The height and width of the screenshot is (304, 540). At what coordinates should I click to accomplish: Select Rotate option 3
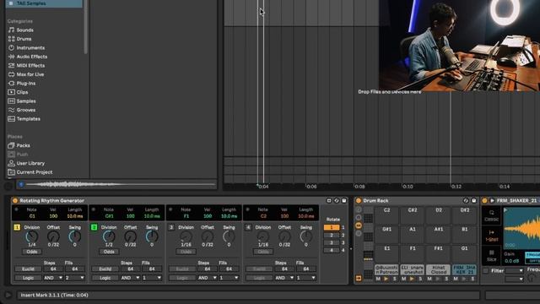pos(332,242)
